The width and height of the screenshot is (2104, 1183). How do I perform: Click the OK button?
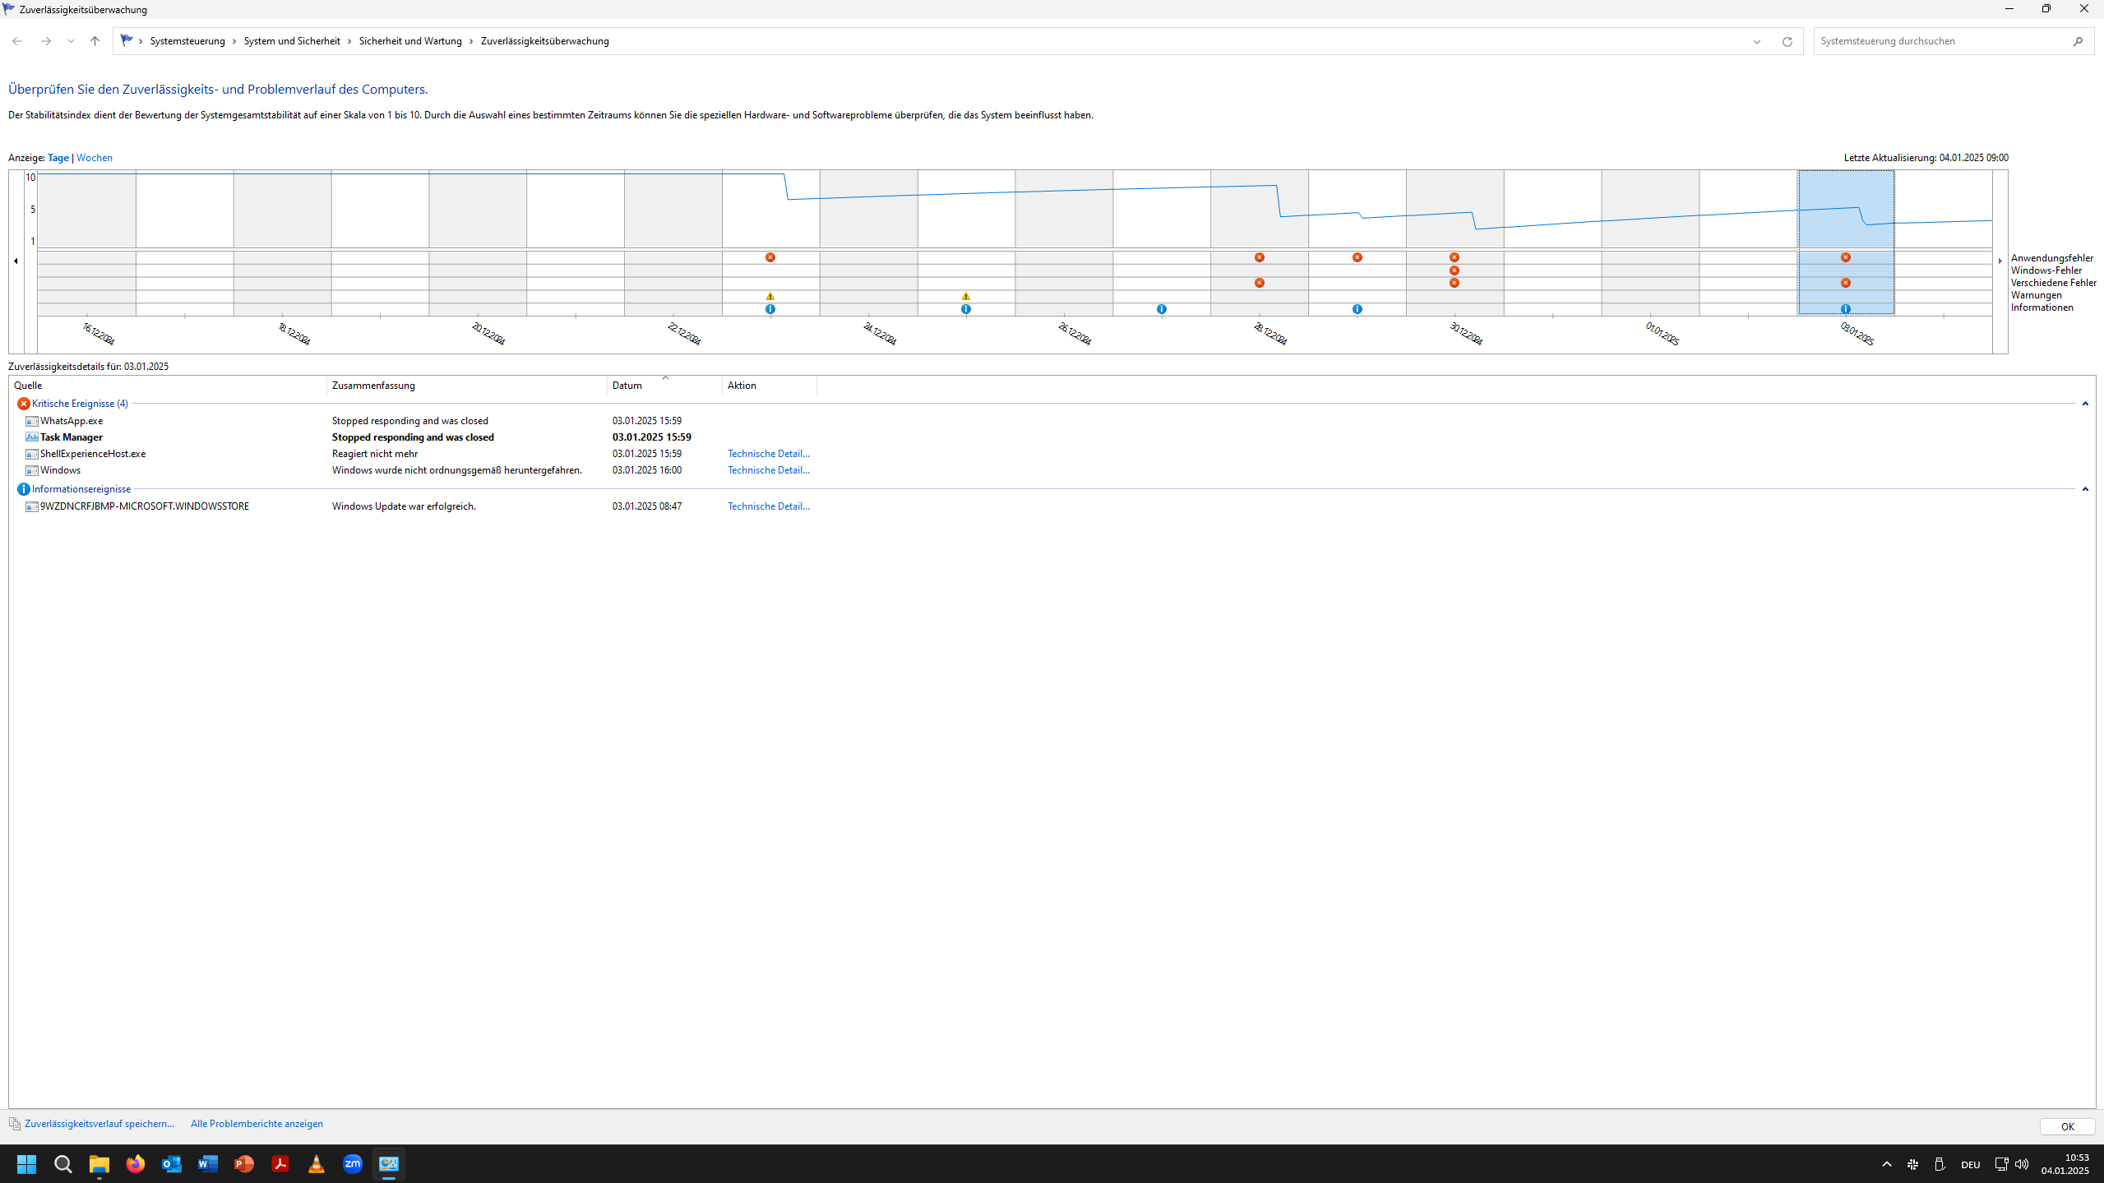pyautogui.click(x=2066, y=1126)
